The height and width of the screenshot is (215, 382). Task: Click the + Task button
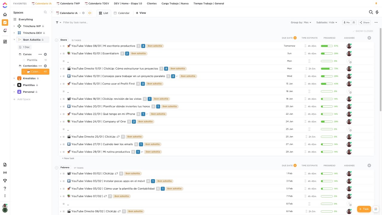point(364,209)
